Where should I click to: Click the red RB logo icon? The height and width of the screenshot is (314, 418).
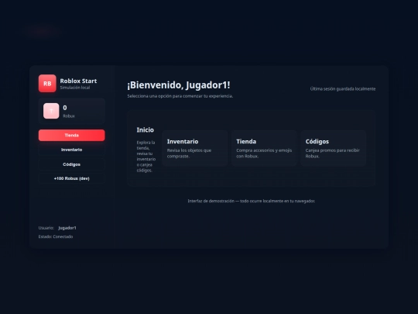coord(47,83)
